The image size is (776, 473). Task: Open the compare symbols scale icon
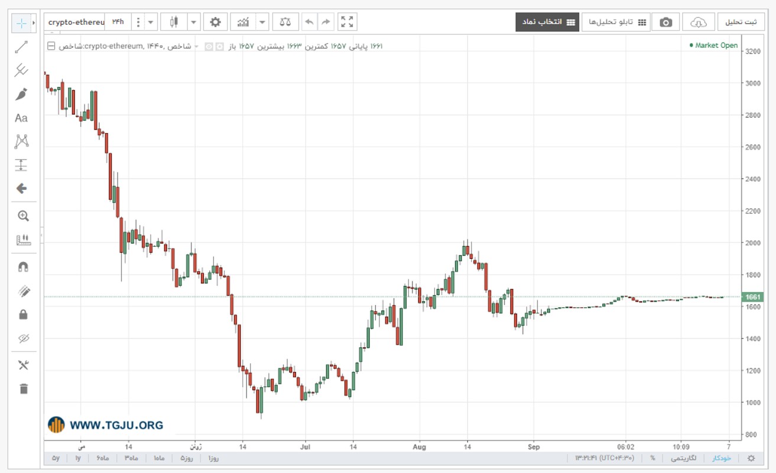(x=285, y=22)
